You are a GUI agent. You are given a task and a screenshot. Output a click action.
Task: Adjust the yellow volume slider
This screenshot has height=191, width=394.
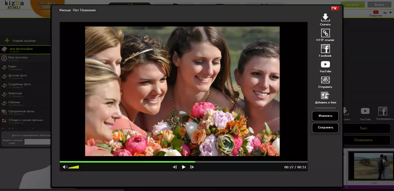coord(74,167)
